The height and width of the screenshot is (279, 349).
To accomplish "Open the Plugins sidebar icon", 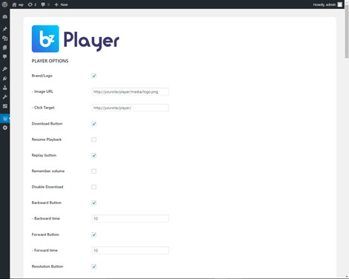I will point(4,79).
